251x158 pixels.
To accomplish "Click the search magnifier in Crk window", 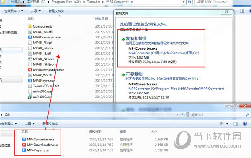I will (248, 115).
